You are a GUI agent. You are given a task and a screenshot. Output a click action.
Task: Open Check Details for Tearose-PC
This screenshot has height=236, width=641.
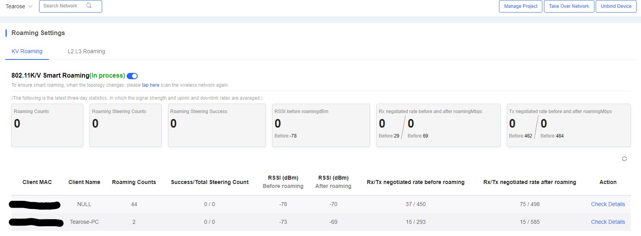(x=607, y=222)
